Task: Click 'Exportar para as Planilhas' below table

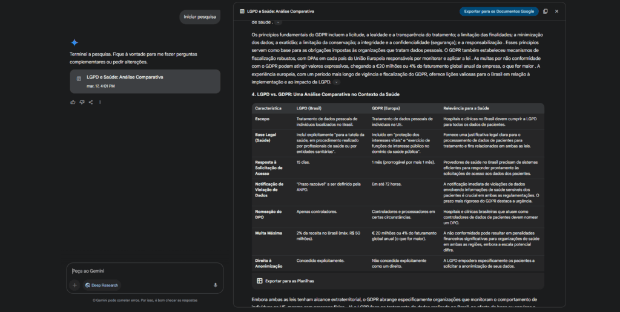Action: point(286,281)
